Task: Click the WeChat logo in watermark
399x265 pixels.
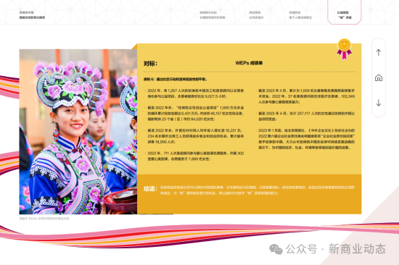Action: pyautogui.click(x=276, y=249)
